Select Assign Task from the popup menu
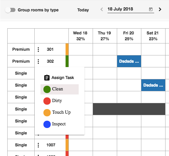Viewport: 169px width, 156px height. [59, 78]
